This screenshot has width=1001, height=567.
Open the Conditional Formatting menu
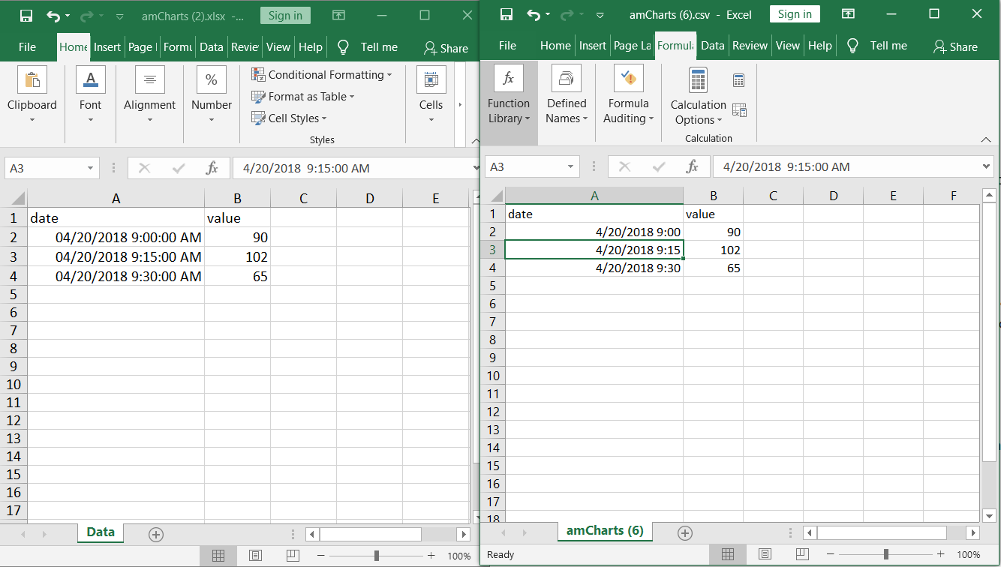click(x=323, y=75)
